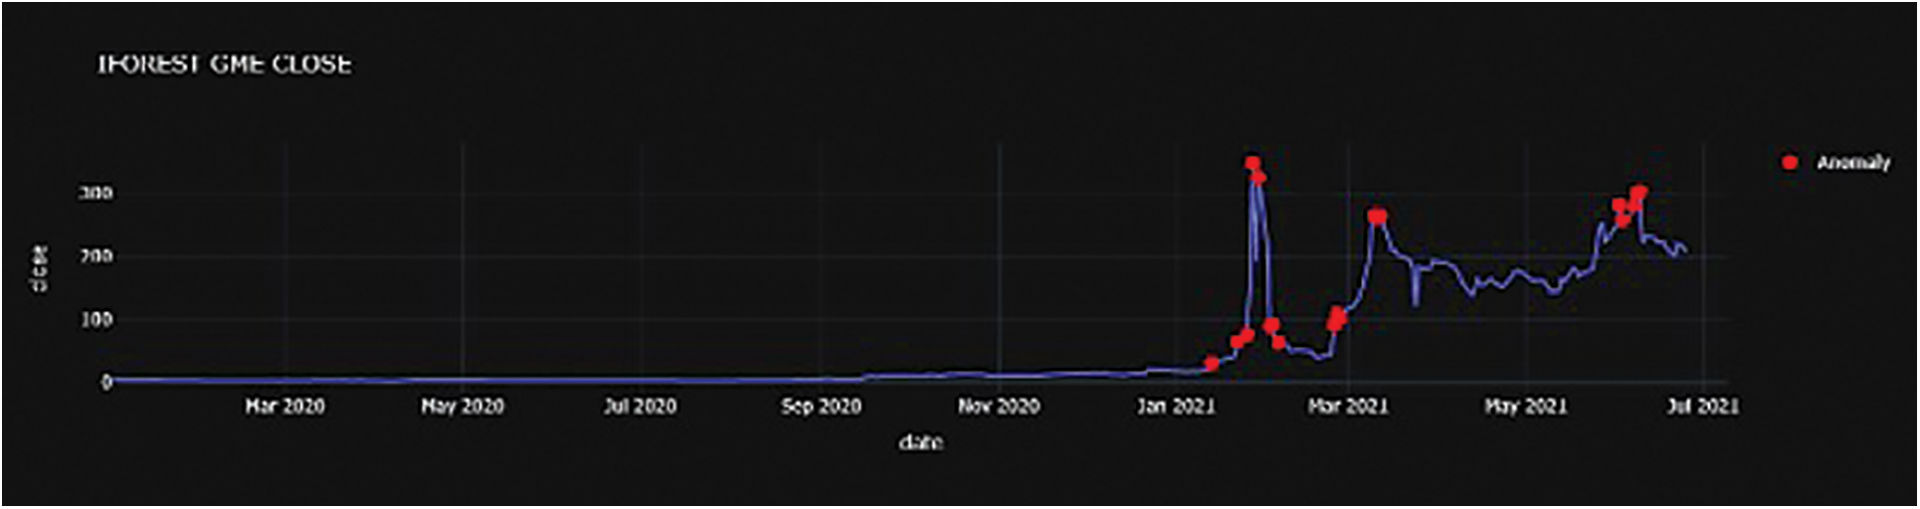1920x509 pixels.
Task: Select the first anomaly marker after Jan 2021
Action: (1211, 364)
